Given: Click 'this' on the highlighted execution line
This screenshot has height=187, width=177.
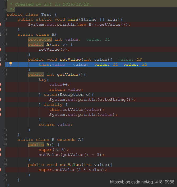Looking at the screenshot, I should pyautogui.click(x=44, y=65).
